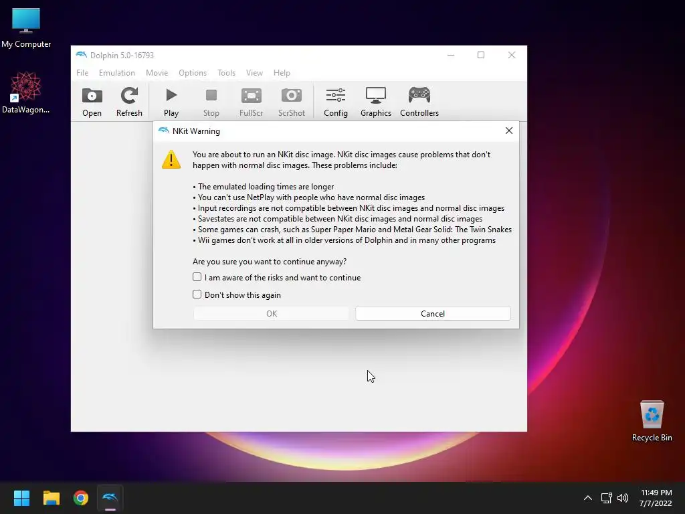Image resolution: width=685 pixels, height=514 pixels.
Task: Open File Explorer from the taskbar
Action: click(51, 498)
